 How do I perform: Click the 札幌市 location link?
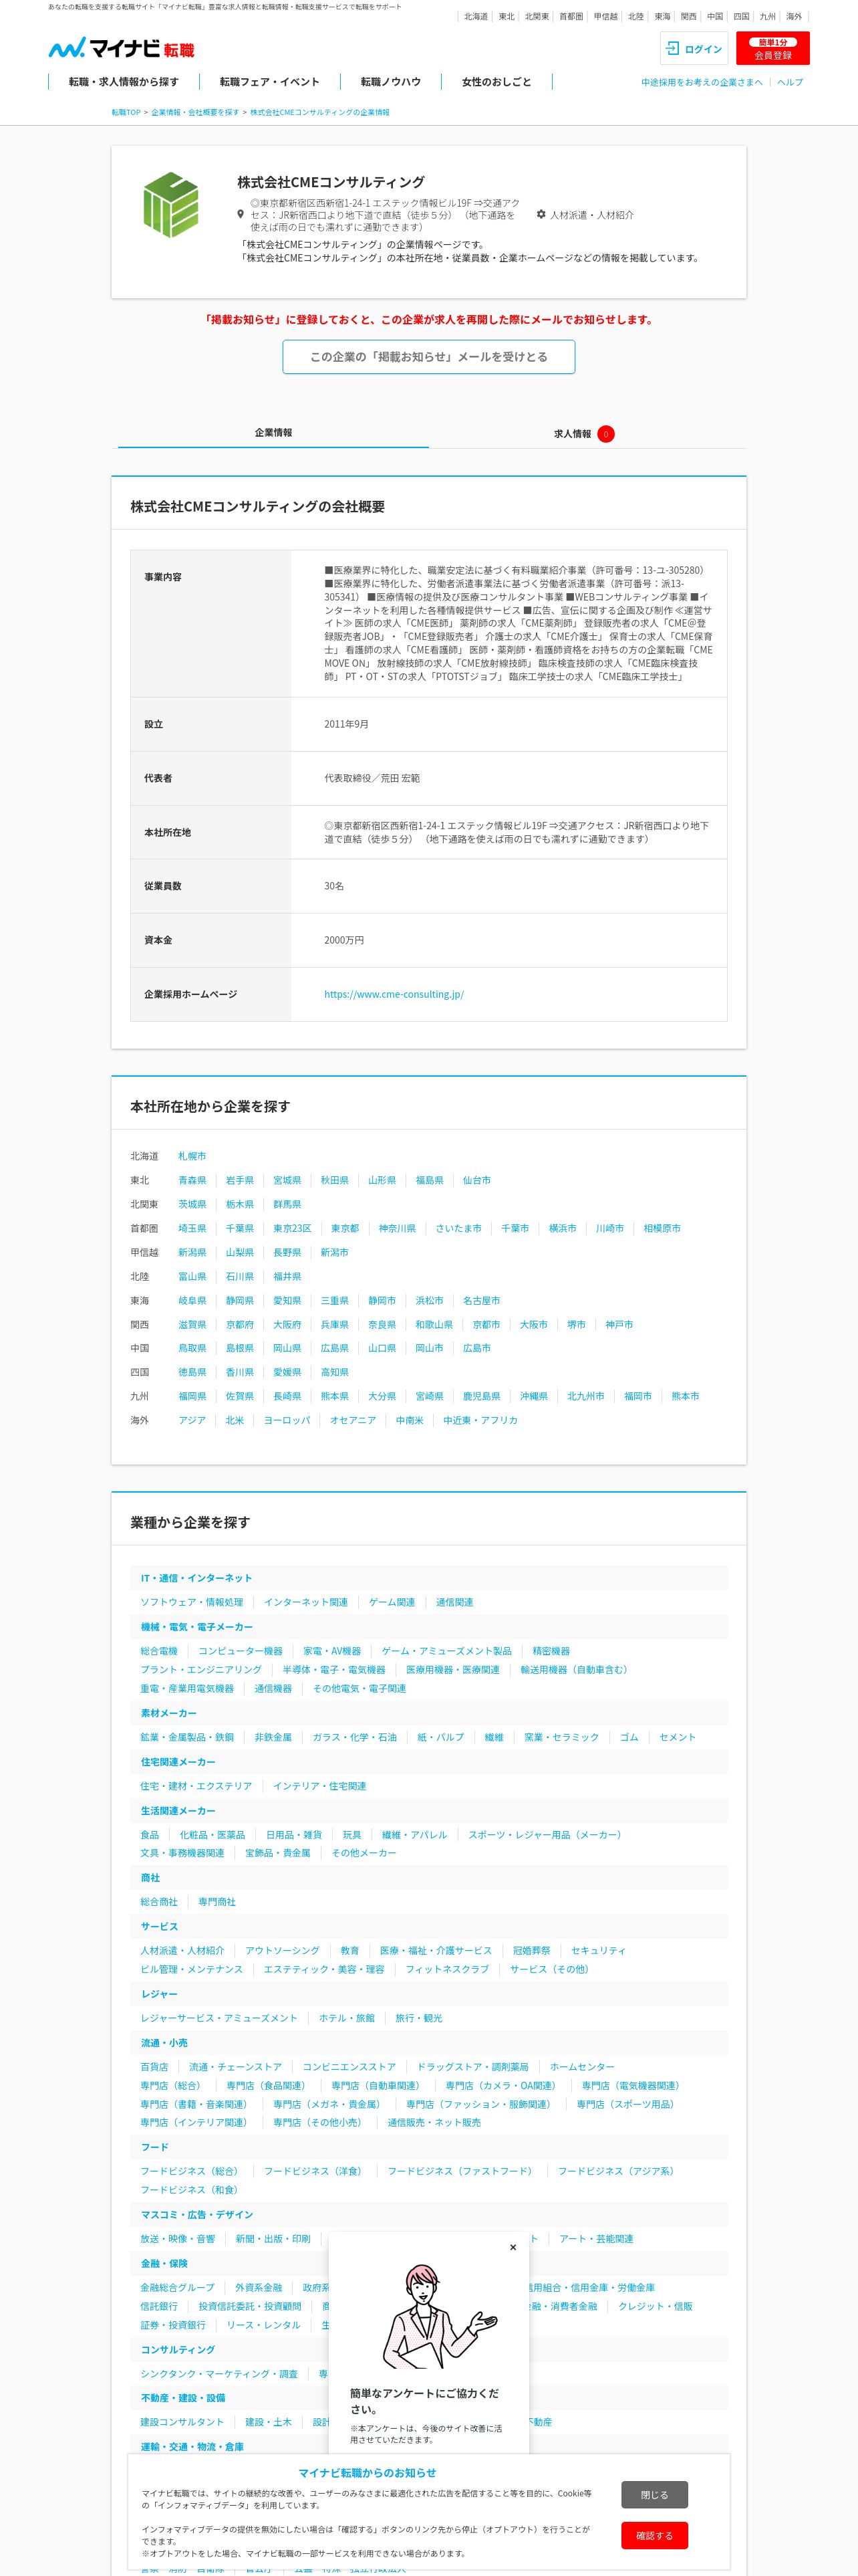tap(192, 1156)
